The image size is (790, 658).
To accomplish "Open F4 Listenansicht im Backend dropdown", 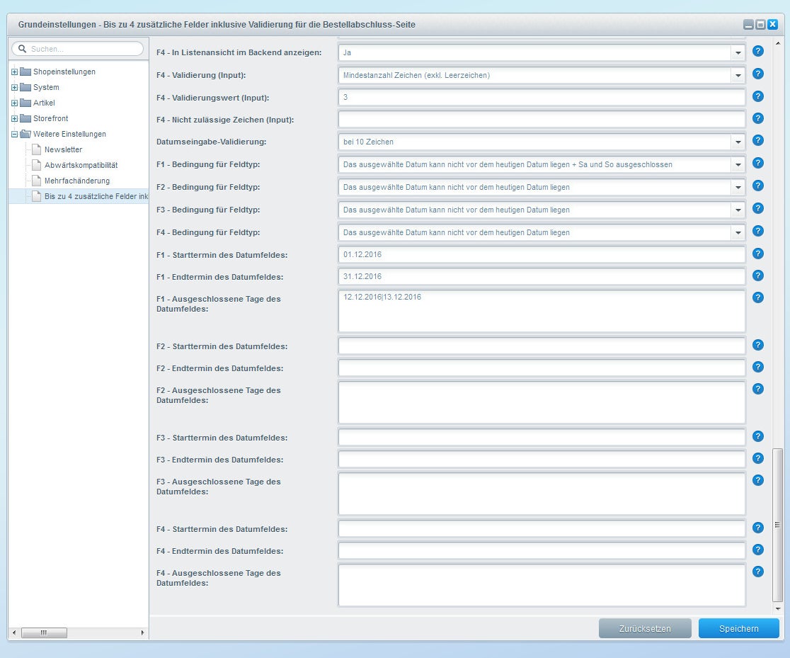I will 738,52.
